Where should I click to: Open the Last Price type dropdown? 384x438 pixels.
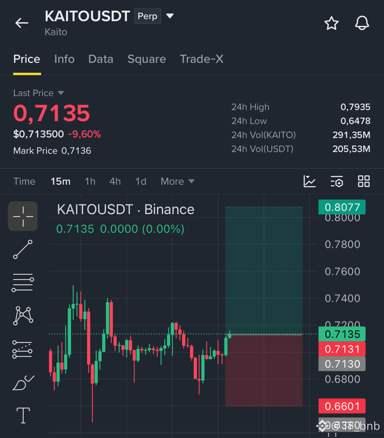click(x=39, y=93)
